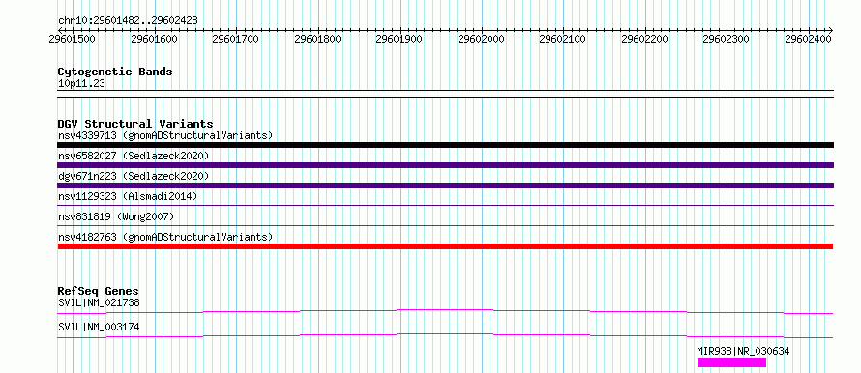Click the nsv1129323 thin variant line
Image resolution: width=861 pixels, height=373 pixels.
pos(445,205)
